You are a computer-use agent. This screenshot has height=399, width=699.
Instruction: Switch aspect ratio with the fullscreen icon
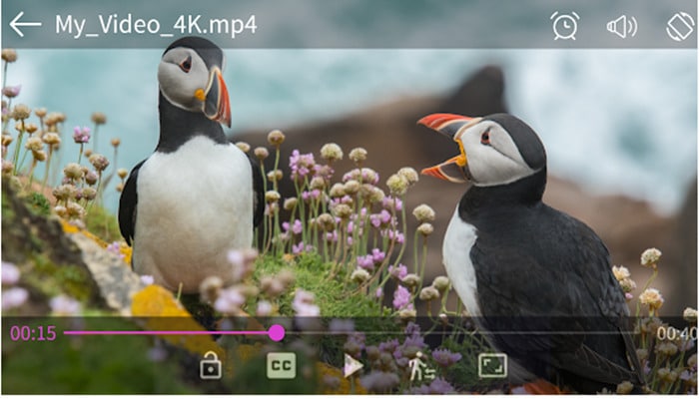492,366
